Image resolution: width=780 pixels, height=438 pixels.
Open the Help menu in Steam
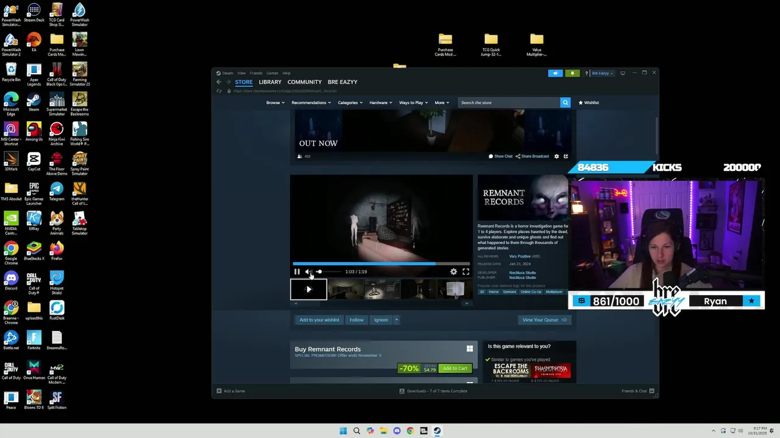(286, 73)
